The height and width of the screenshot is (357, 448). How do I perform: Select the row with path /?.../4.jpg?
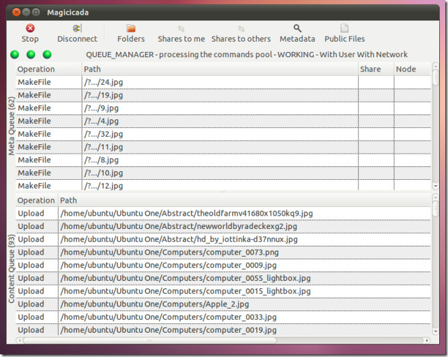[223, 121]
